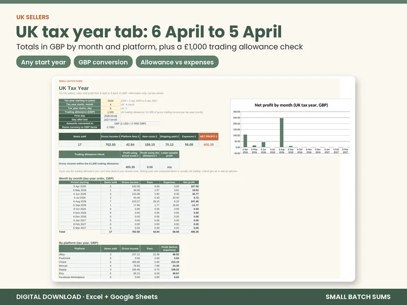
Task: Select the tax year start month cell '4'
Action: pyautogui.click(x=110, y=105)
